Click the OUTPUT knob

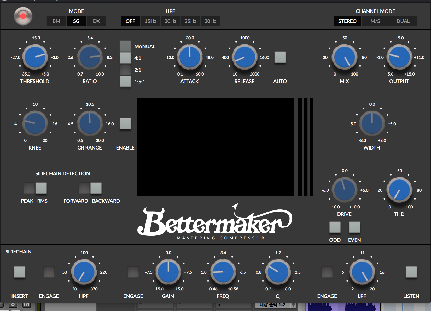(x=399, y=57)
